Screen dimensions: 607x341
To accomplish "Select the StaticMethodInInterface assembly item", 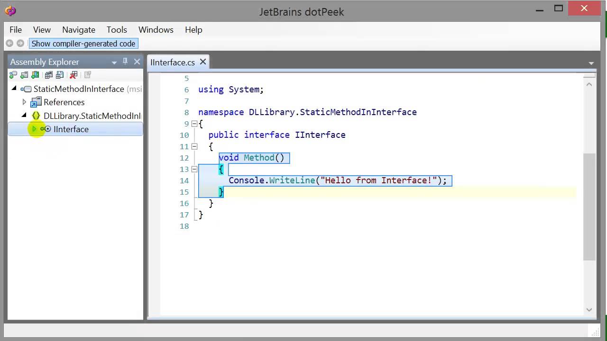I will tap(79, 89).
